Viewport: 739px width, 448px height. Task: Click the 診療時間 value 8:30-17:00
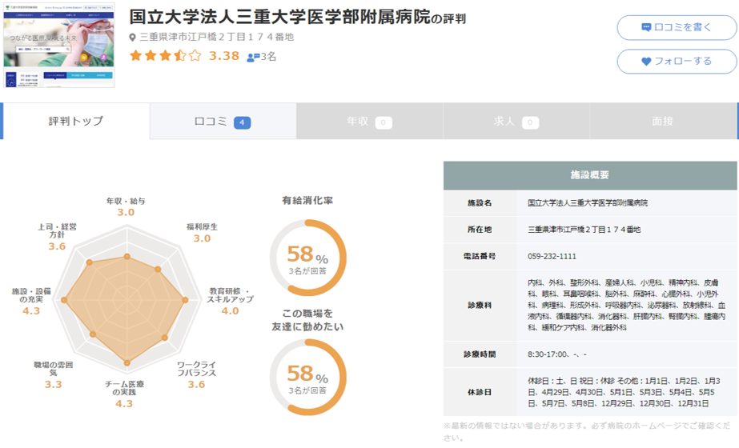pos(557,354)
